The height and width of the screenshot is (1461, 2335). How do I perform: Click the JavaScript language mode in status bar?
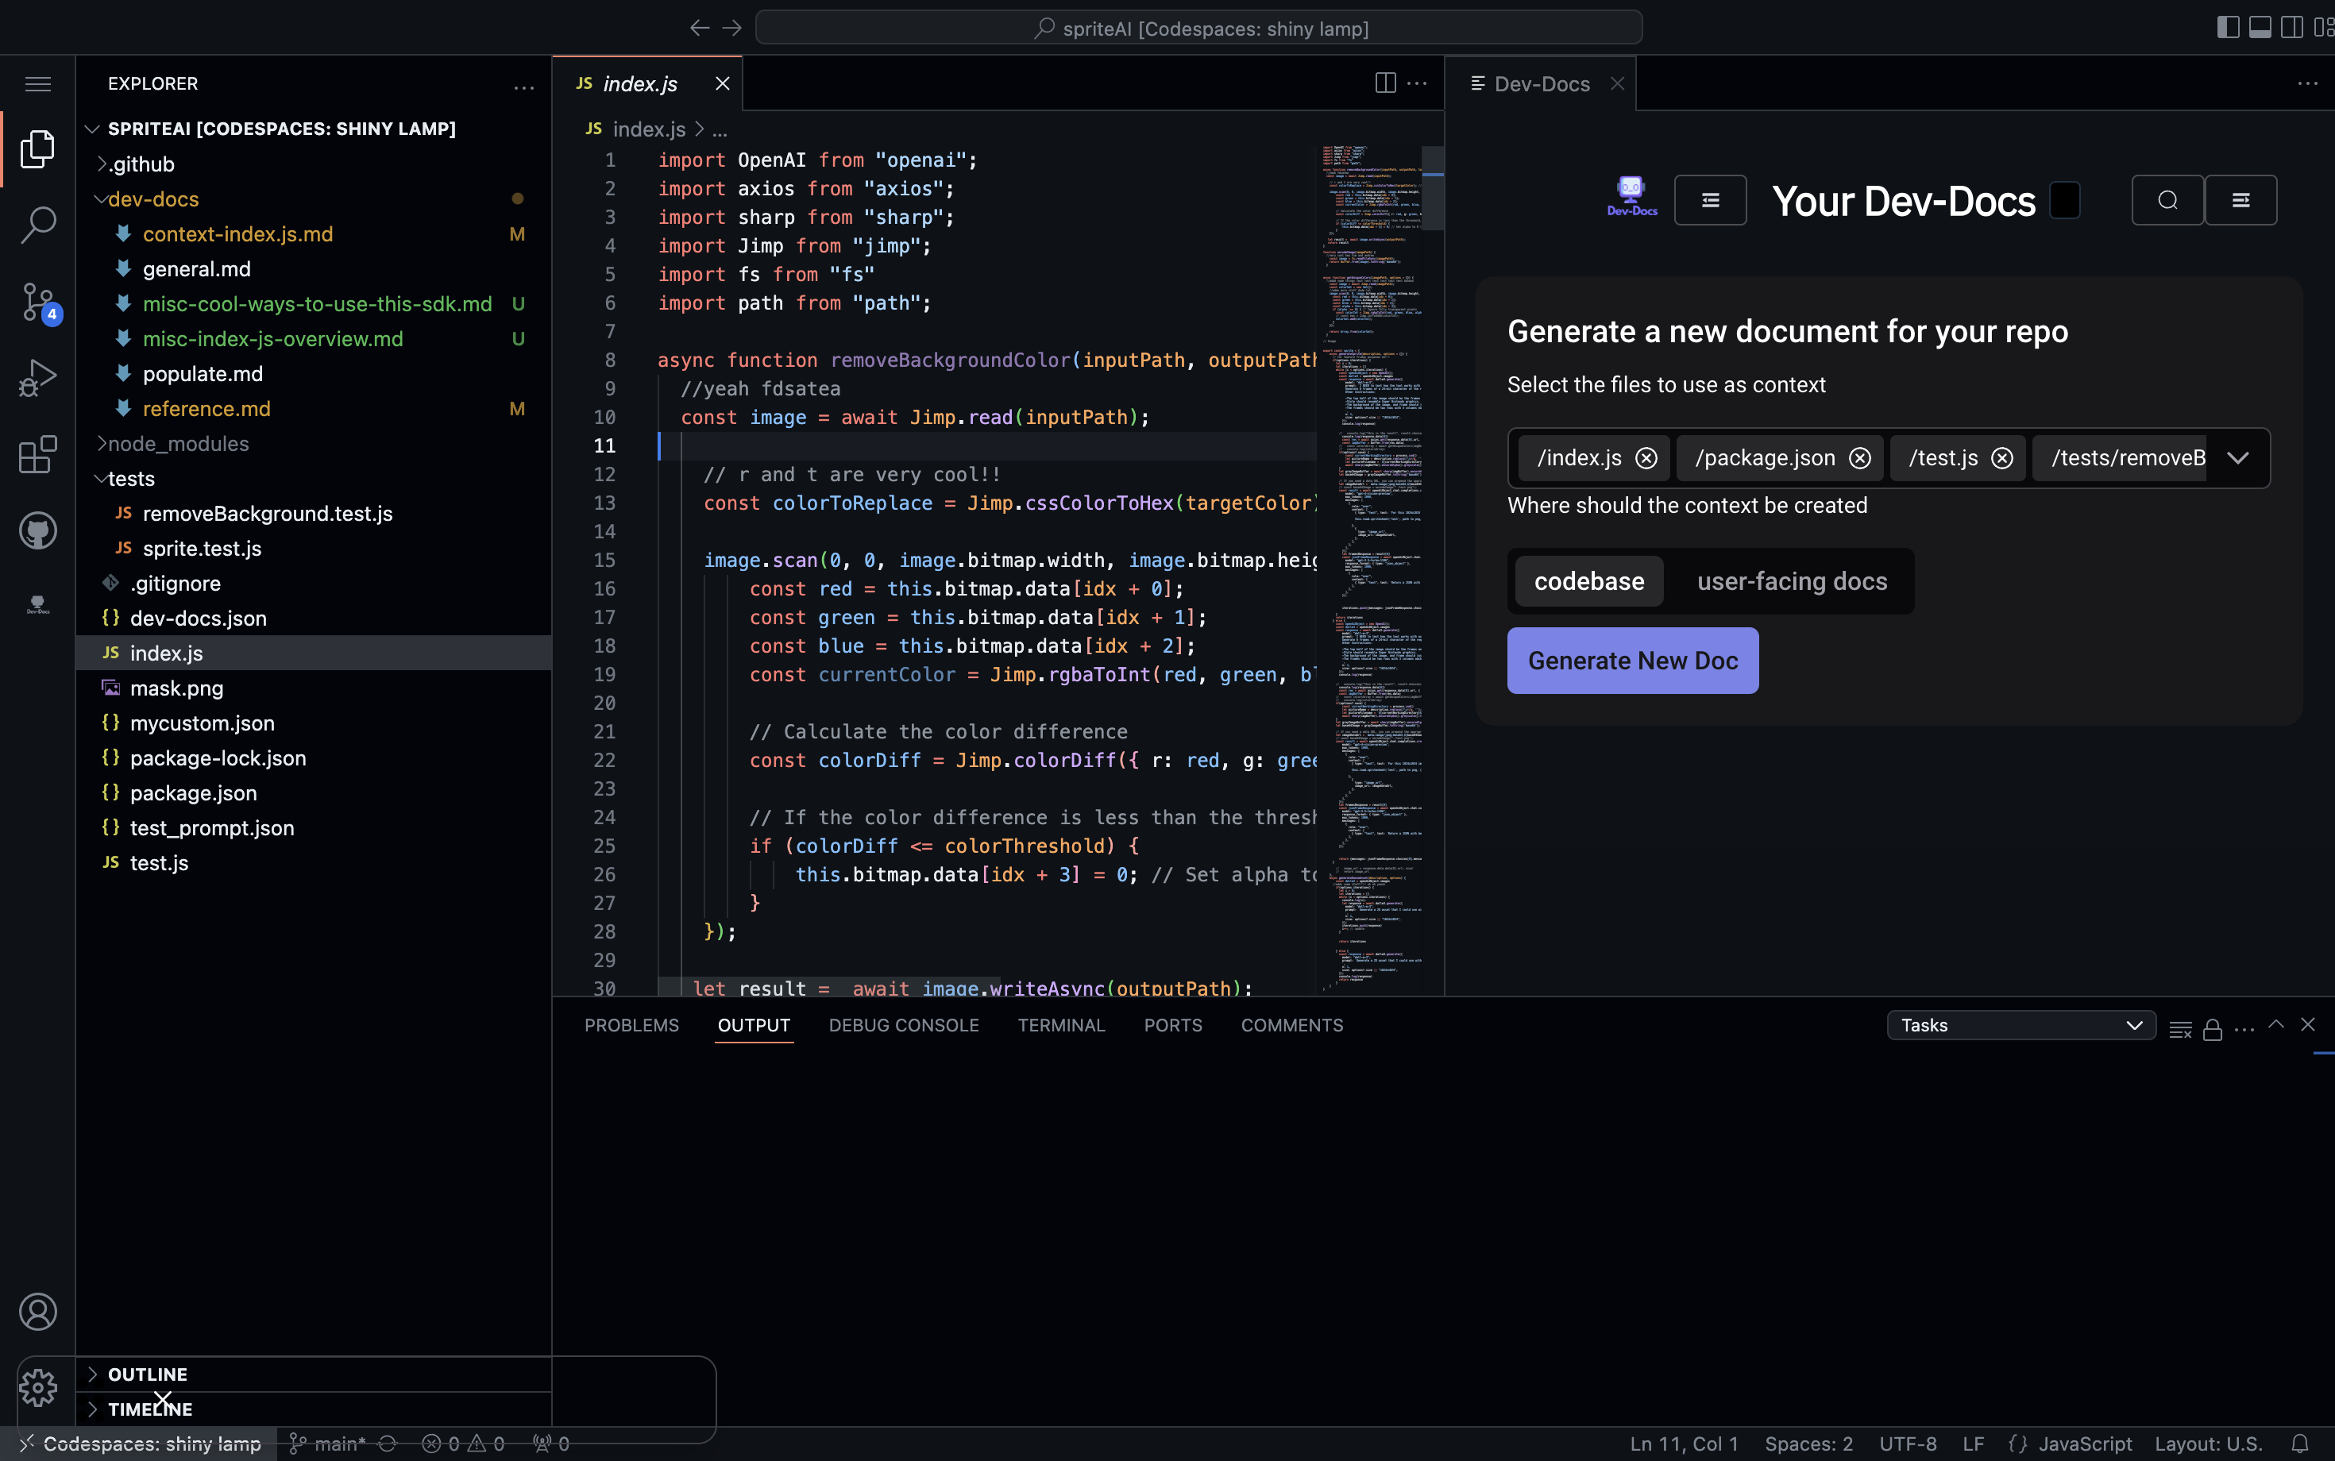click(2084, 1444)
